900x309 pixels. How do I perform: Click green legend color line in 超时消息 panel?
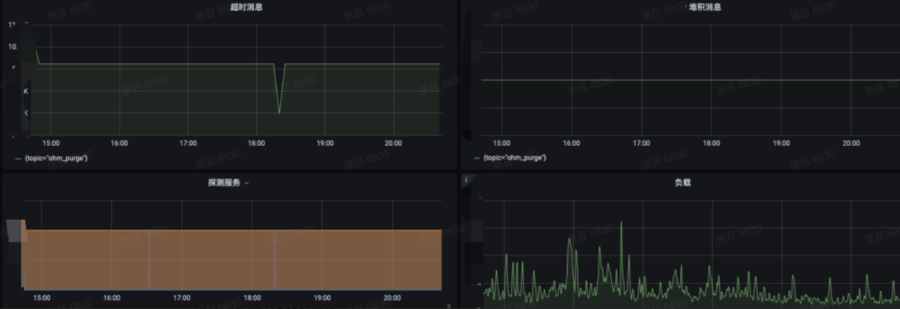click(x=18, y=157)
